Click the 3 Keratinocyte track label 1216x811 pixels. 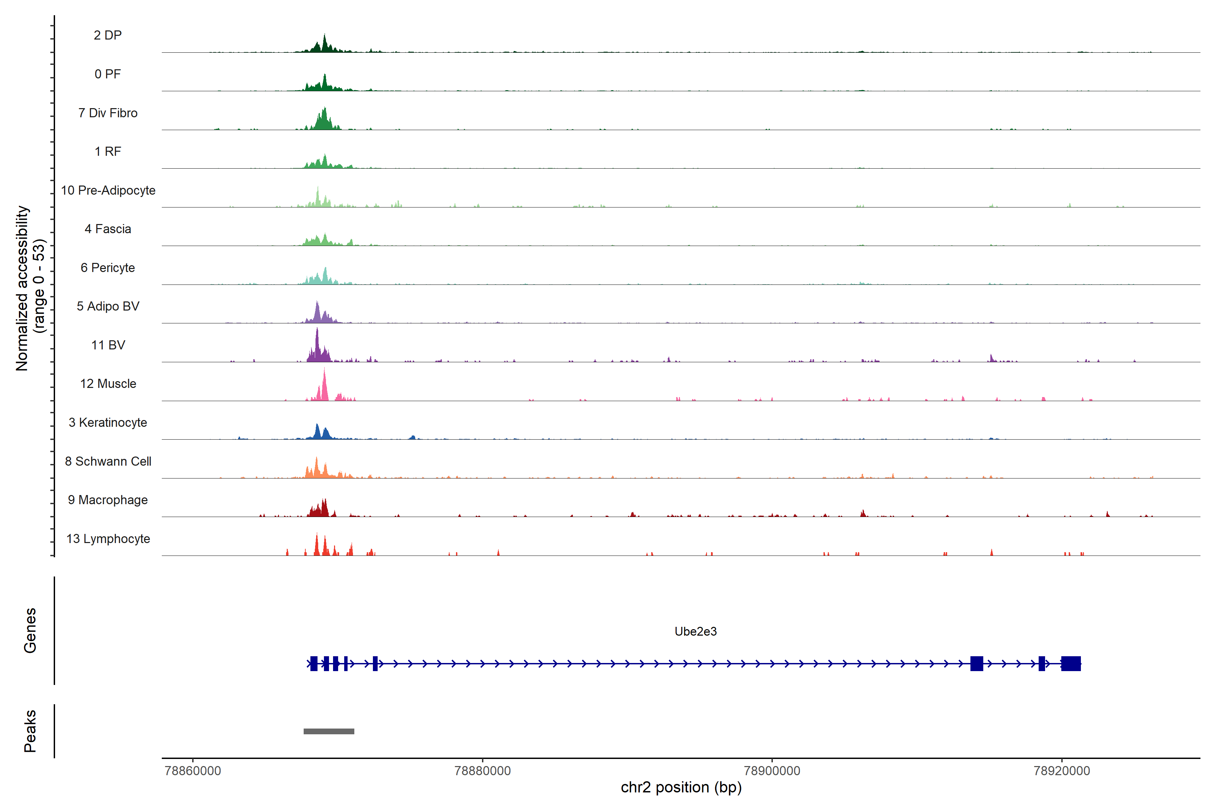107,423
